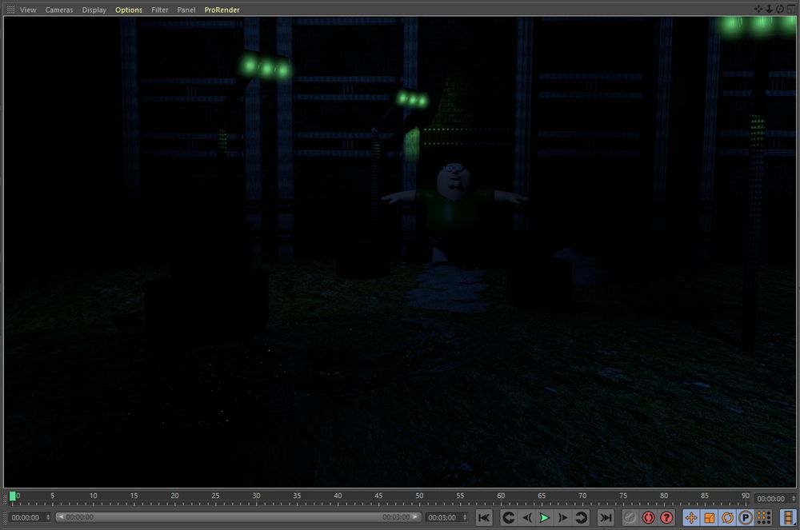The image size is (800, 530).
Task: Open the Filter menu
Action: 160,10
